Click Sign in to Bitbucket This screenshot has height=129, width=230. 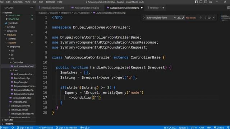66,128
